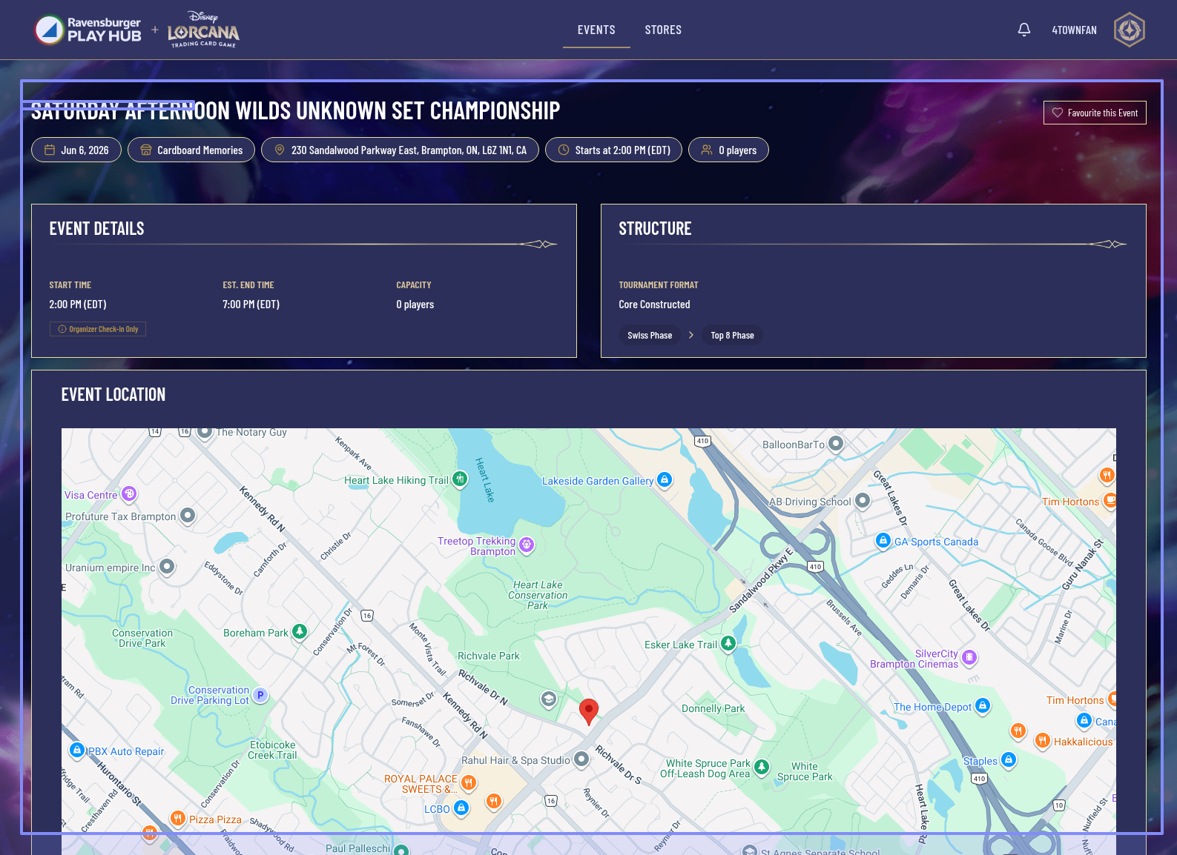
Task: Select the Boreham Park marker
Action: 300,632
